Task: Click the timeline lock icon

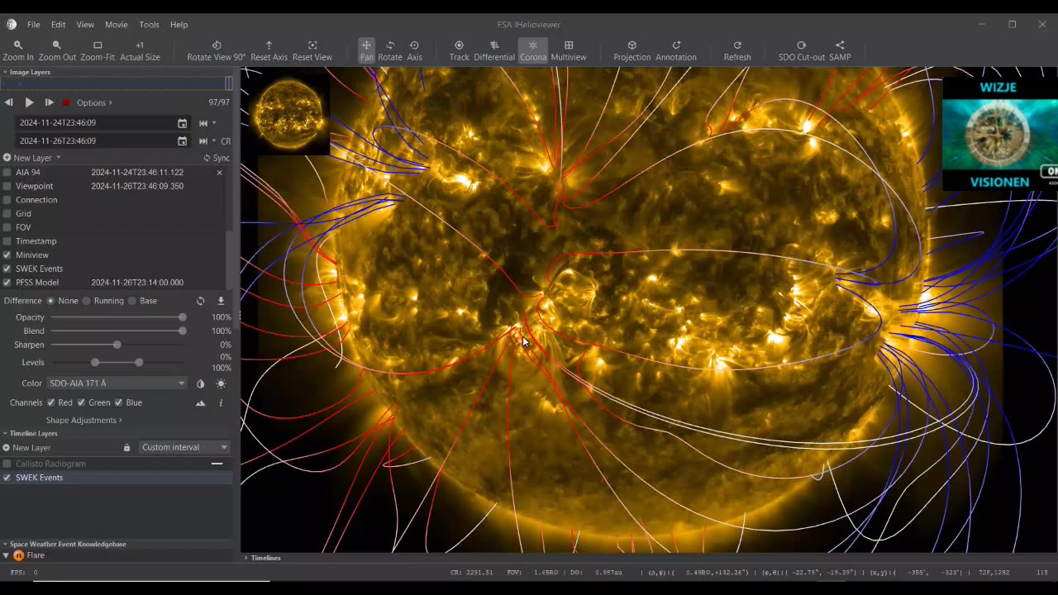Action: tap(126, 448)
